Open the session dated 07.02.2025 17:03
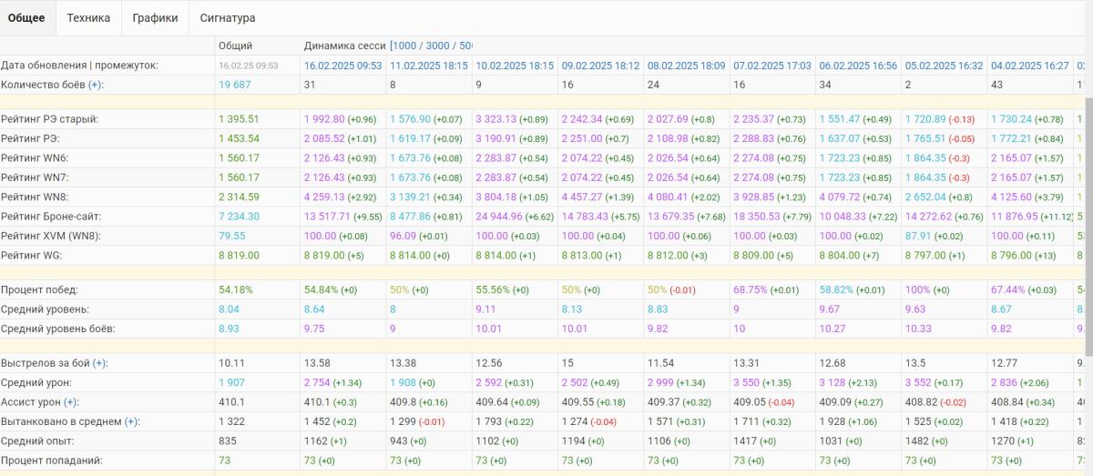Image resolution: width=1093 pixels, height=476 pixels. pos(772,66)
